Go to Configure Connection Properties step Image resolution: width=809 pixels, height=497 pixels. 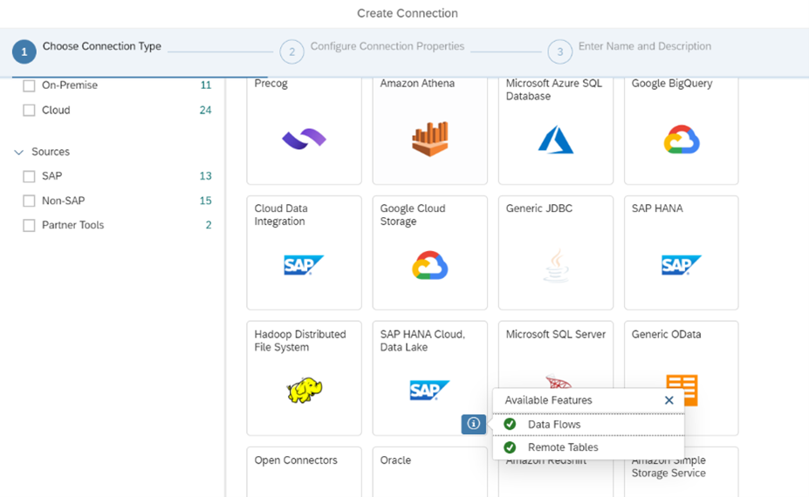point(292,51)
